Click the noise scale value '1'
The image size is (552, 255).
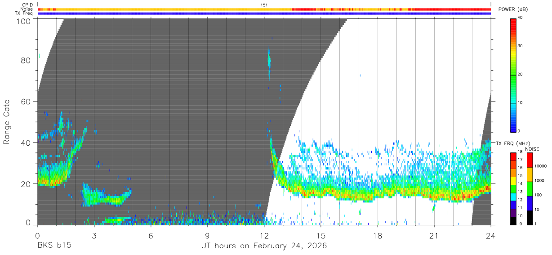(535, 224)
